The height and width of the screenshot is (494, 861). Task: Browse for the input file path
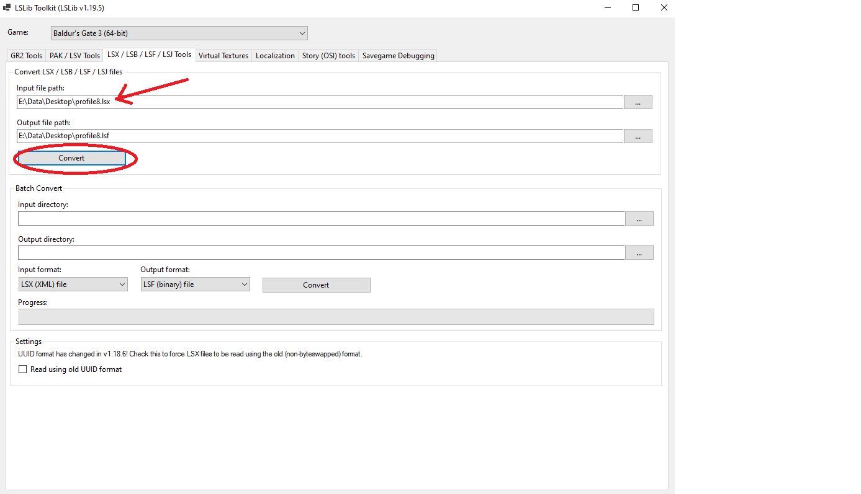(x=638, y=102)
